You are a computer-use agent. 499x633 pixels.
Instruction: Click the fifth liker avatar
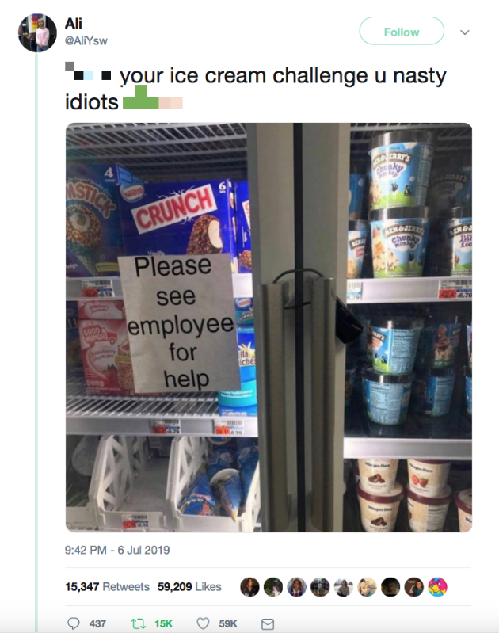pos(344,587)
